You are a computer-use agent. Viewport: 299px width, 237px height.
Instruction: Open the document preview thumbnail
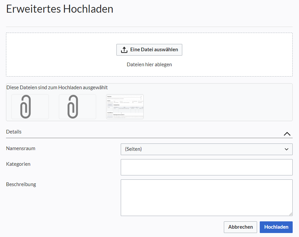(125, 107)
